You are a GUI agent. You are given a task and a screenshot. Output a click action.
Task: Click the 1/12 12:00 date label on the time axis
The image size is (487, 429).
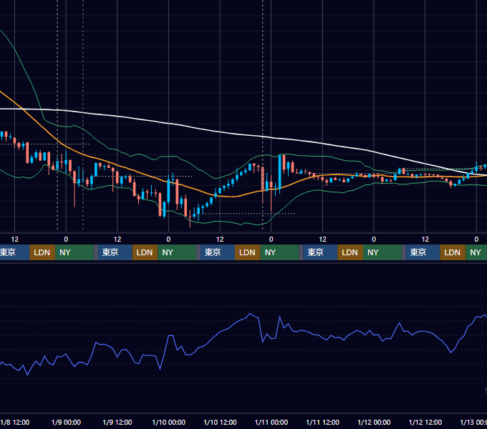coord(425,422)
